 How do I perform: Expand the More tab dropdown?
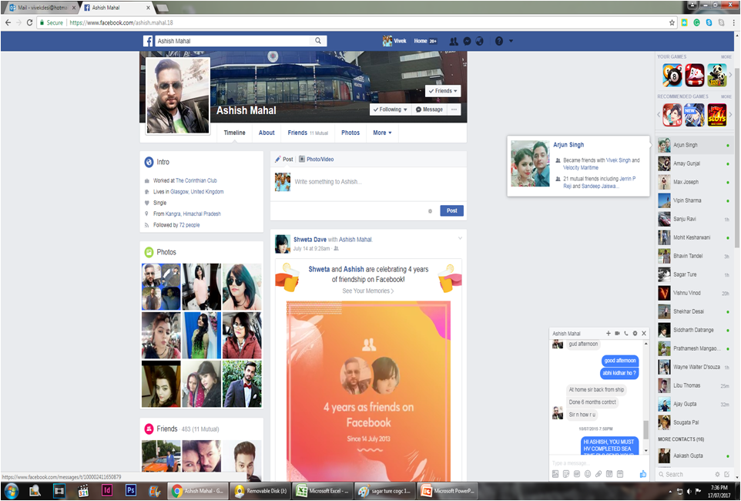[382, 133]
